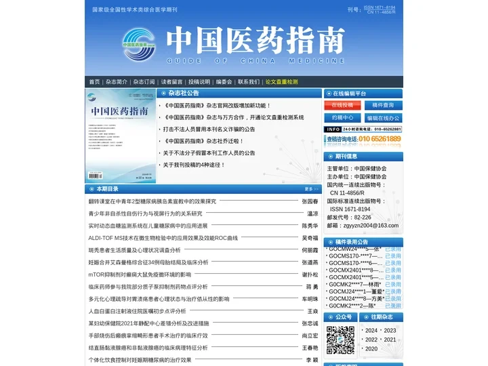Open the 2020 past issues link
The height and width of the screenshot is (366, 488).
[371, 349]
